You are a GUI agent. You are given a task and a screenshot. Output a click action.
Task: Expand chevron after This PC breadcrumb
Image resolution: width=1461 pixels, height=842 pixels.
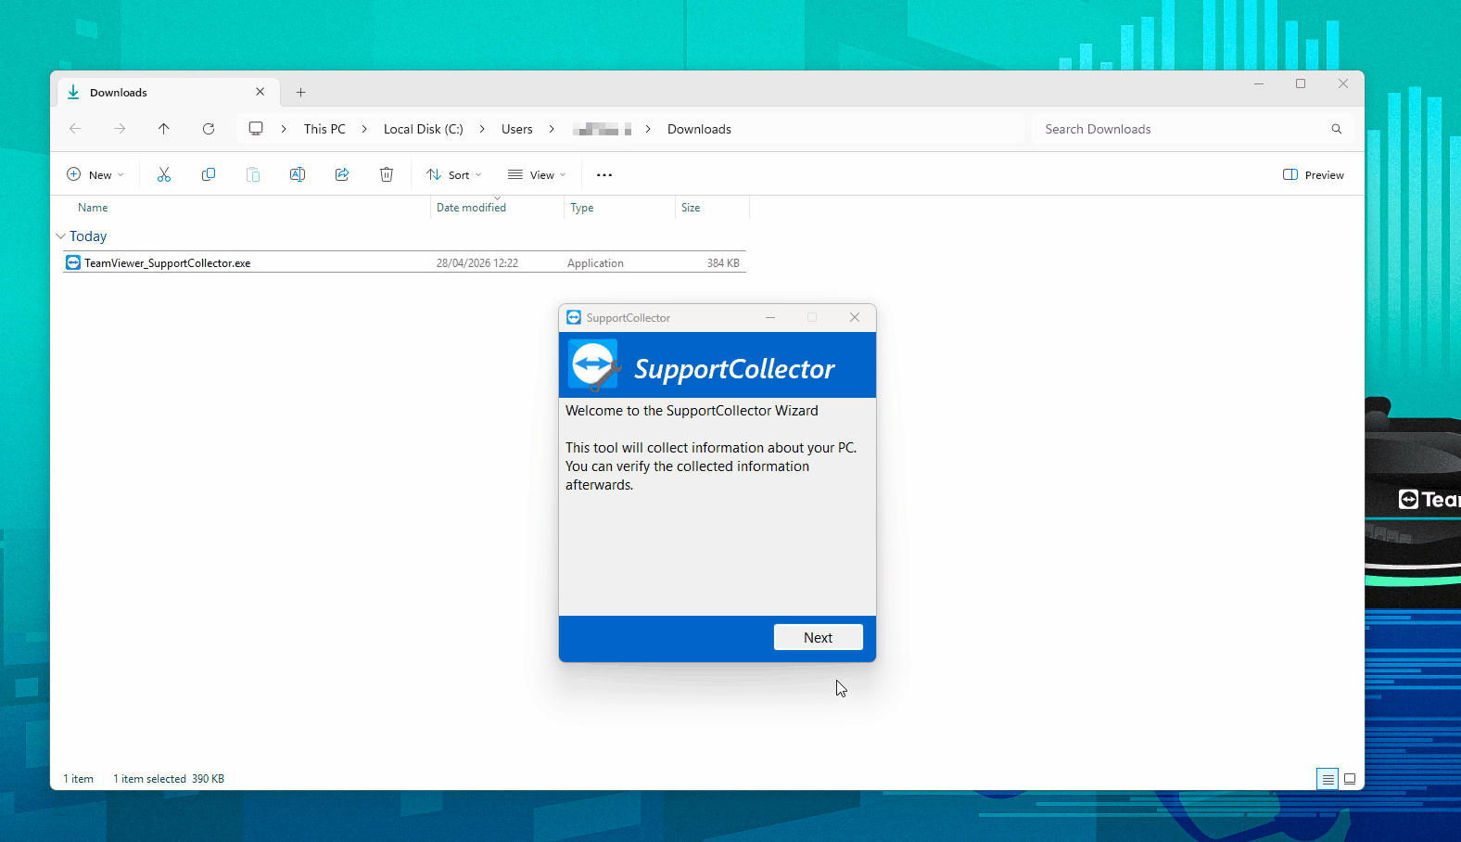tap(364, 129)
